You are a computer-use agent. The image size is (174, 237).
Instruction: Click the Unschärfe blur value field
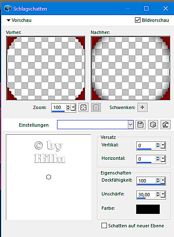pyautogui.click(x=146, y=195)
